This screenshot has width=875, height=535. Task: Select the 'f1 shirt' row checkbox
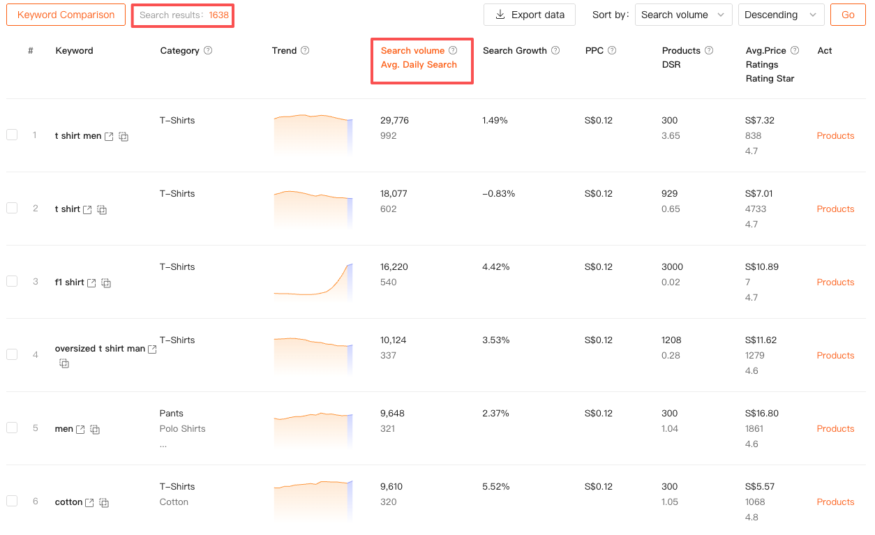12,281
